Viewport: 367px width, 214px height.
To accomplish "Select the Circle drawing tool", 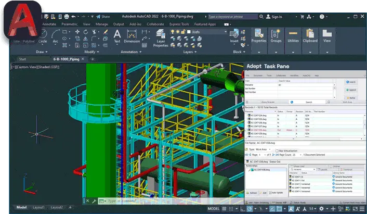I will click(x=43, y=36).
